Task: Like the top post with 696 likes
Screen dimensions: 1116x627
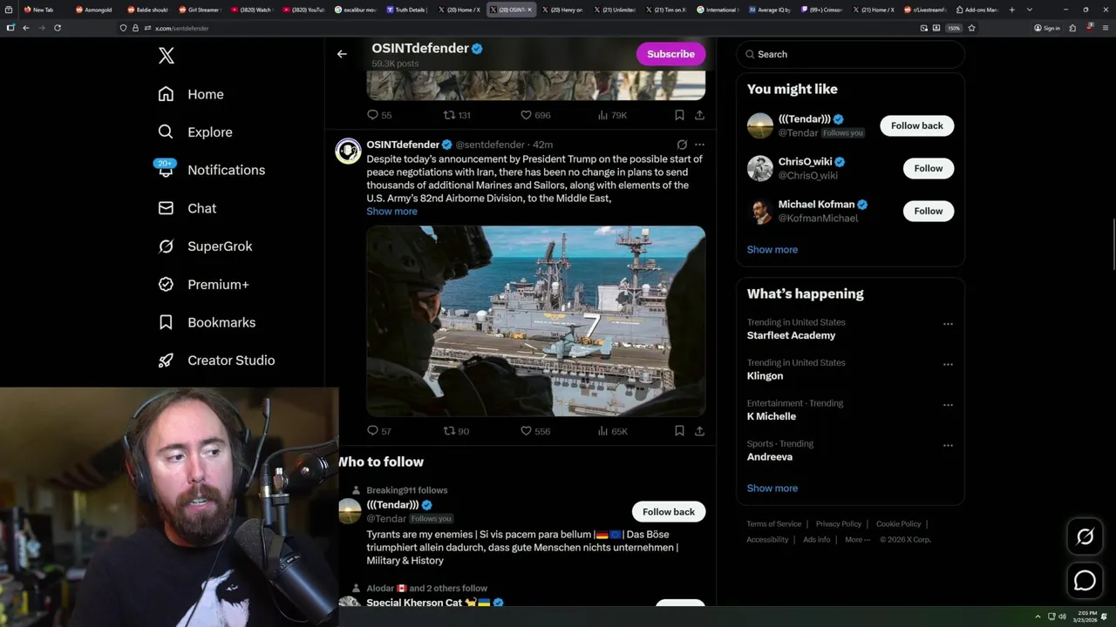Action: pos(535,115)
